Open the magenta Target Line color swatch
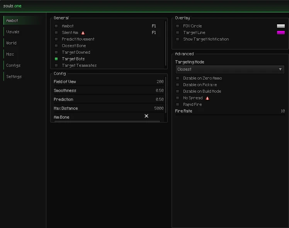Screen dimensions: 289x228 (x=281, y=32)
